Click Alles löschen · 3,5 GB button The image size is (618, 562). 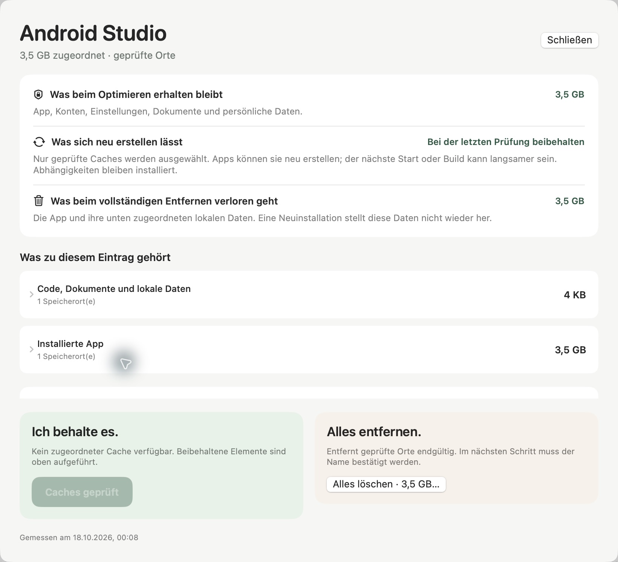(x=386, y=484)
